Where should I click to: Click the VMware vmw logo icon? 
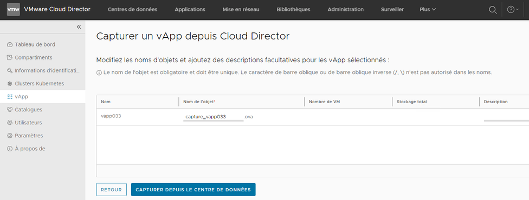pyautogui.click(x=14, y=9)
